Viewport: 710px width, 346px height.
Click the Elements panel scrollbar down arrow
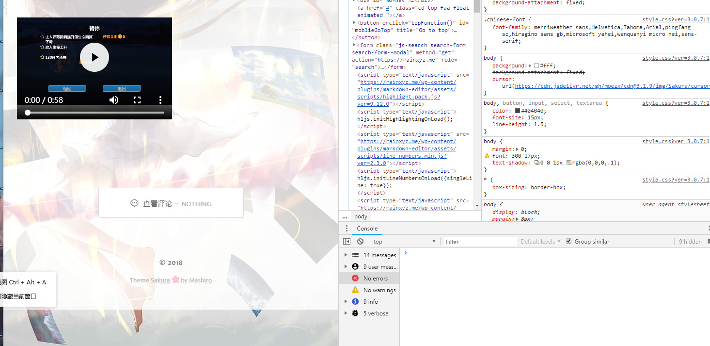477,206
